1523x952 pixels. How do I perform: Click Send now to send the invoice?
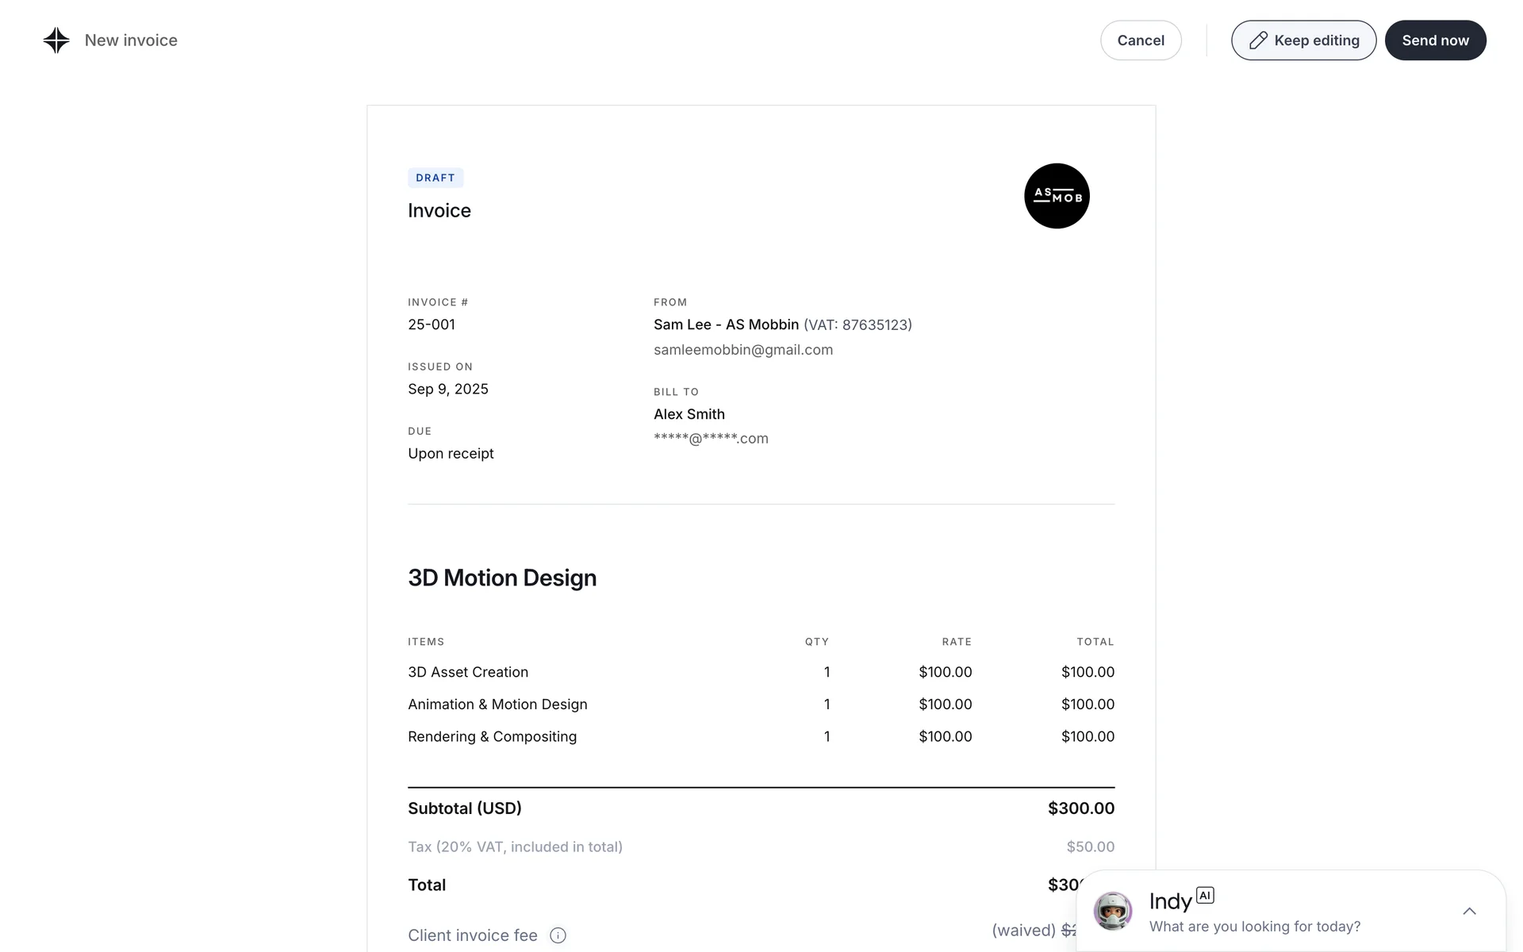1435,40
